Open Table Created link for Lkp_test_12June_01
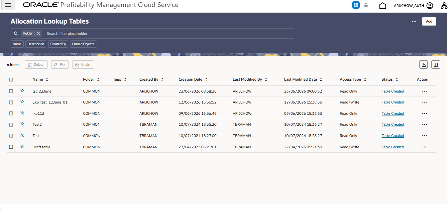 click(392, 102)
